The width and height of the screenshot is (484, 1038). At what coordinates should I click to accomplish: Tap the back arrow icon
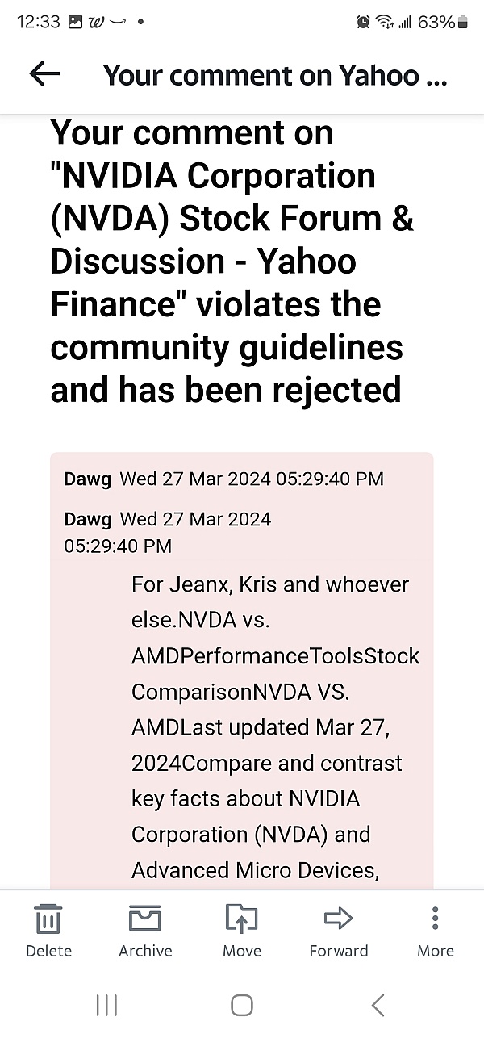[44, 74]
